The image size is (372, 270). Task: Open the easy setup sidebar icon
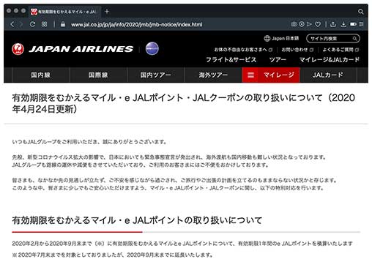(362, 24)
